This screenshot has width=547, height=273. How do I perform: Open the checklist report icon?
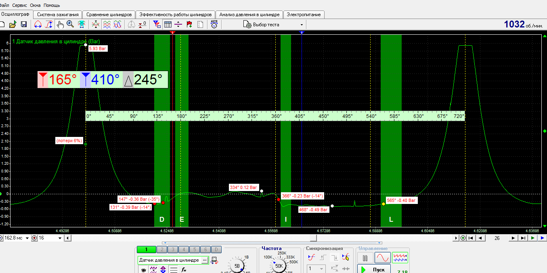tap(200, 24)
